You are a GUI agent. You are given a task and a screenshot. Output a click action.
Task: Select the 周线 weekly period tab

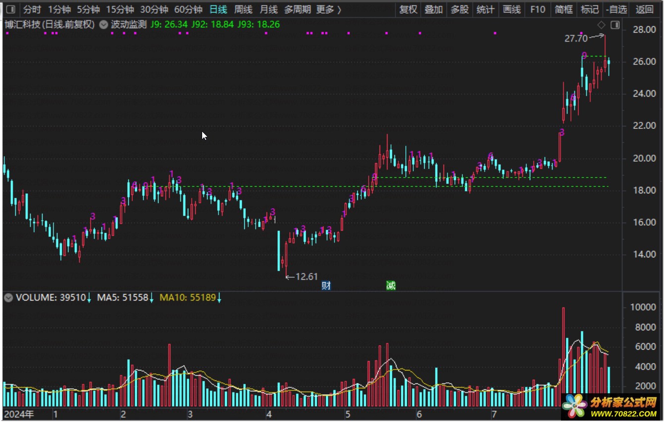pyautogui.click(x=243, y=9)
